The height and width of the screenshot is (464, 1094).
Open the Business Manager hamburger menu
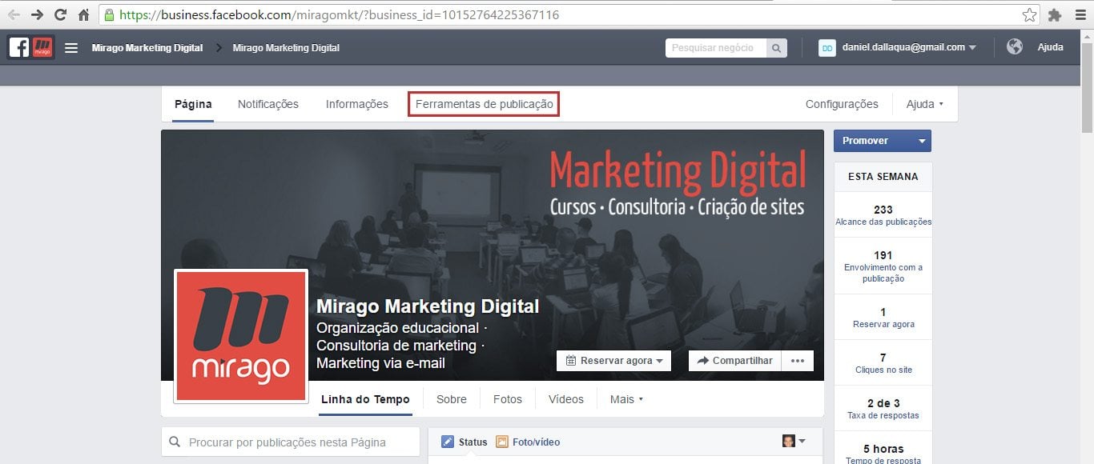point(71,48)
